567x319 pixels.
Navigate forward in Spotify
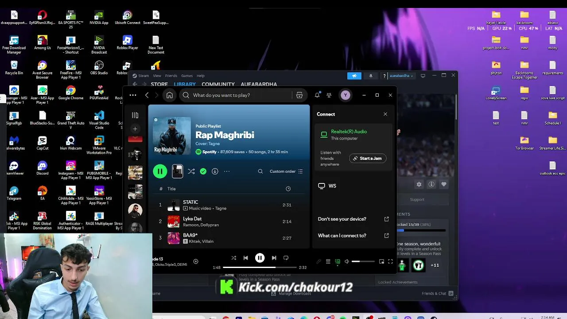(157, 95)
